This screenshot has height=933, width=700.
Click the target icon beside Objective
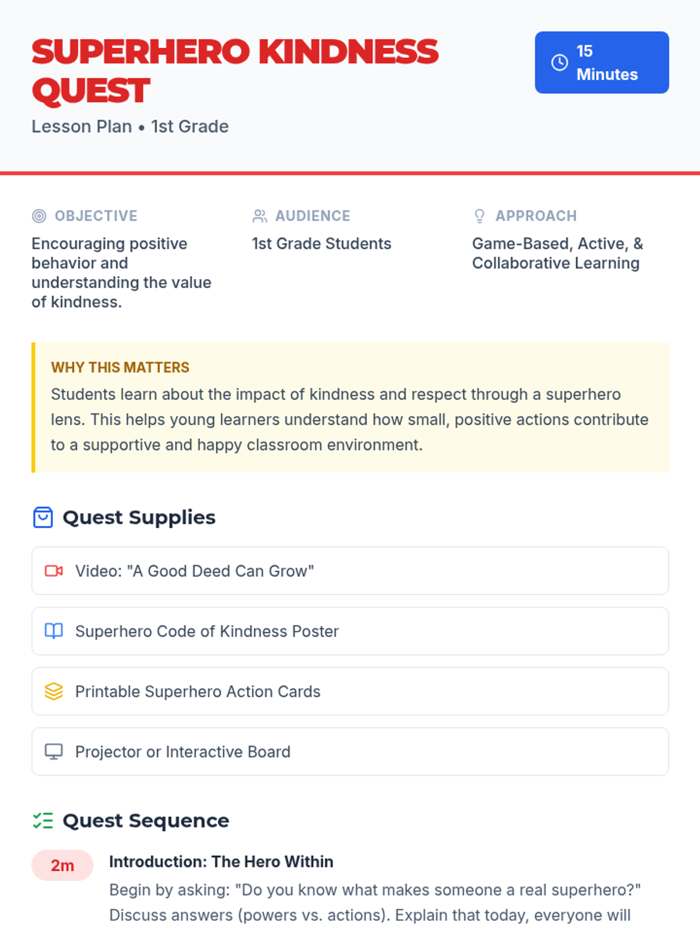click(39, 216)
